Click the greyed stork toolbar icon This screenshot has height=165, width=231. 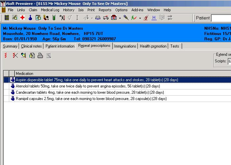[86, 18]
